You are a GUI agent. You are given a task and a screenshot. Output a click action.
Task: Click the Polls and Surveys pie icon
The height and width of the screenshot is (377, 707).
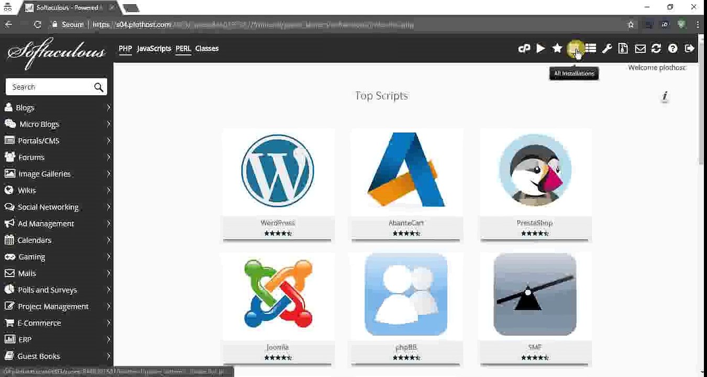pyautogui.click(x=9, y=290)
